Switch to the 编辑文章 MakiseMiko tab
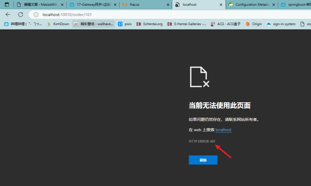Screen dimensions: 311x186 click(x=40, y=5)
